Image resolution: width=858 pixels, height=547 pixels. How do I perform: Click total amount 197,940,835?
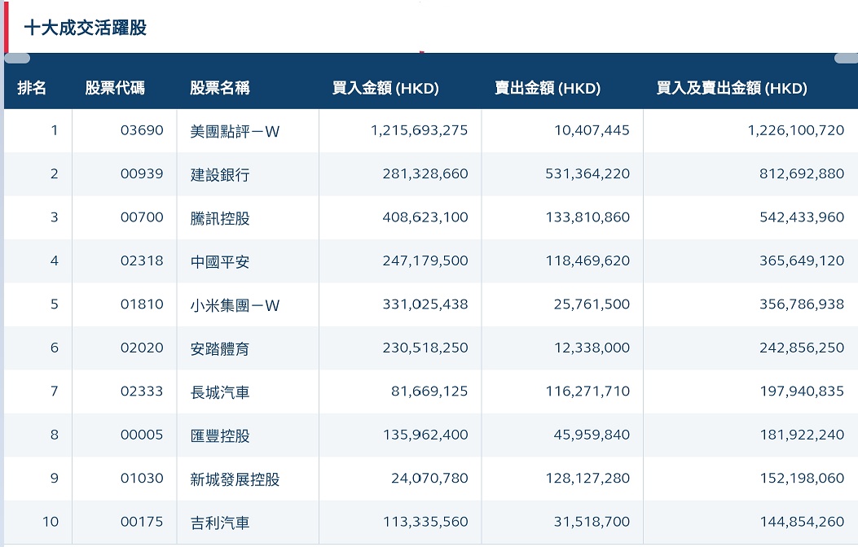pyautogui.click(x=802, y=392)
